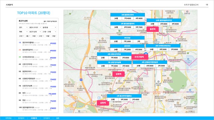
Task: Click the 6억 8000 cell in 10위 callout
Action: pos(164,24)
